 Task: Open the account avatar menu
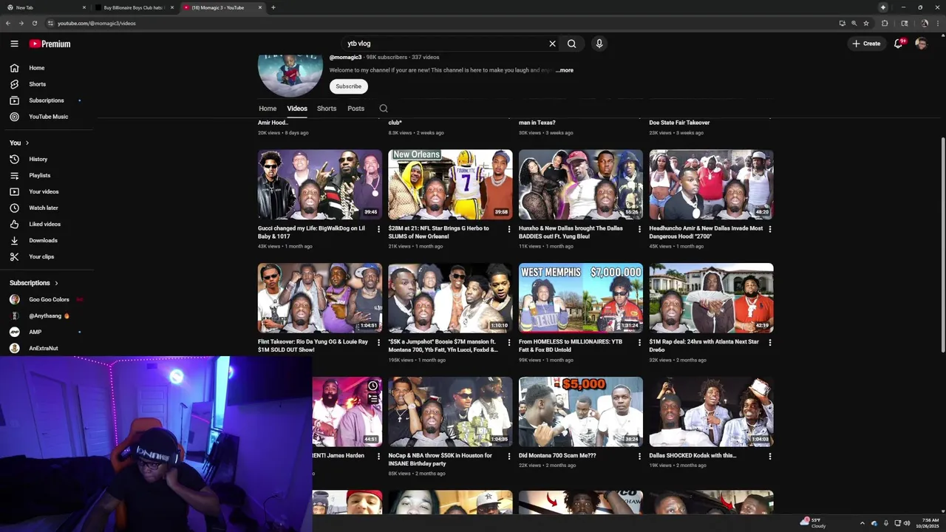[x=921, y=44]
